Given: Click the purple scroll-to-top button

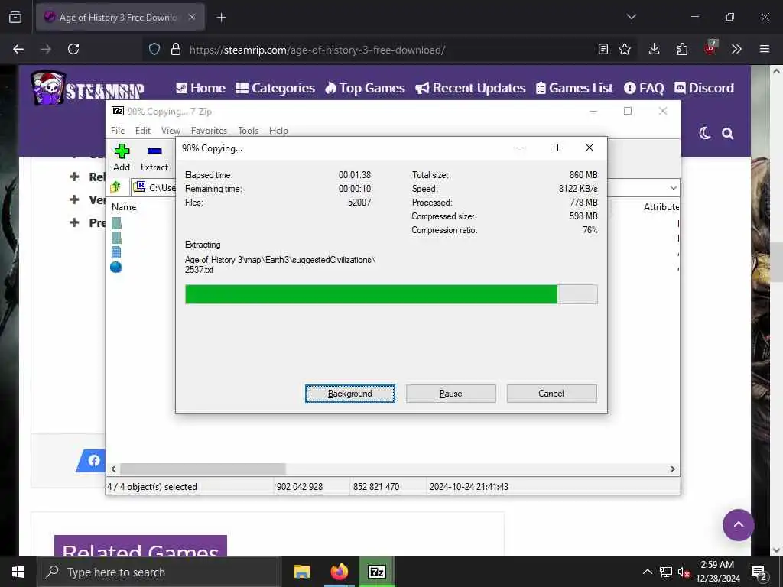Looking at the screenshot, I should pos(738,524).
